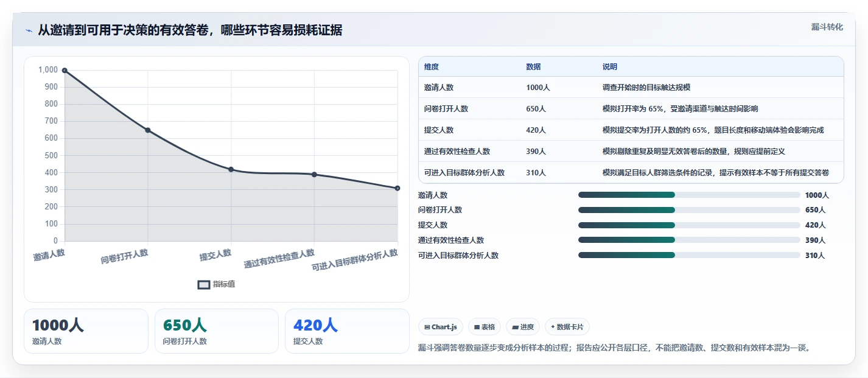This screenshot has width=868, height=378.
Task: Click the chart data point for 问卷打开人数
Action: (x=148, y=130)
